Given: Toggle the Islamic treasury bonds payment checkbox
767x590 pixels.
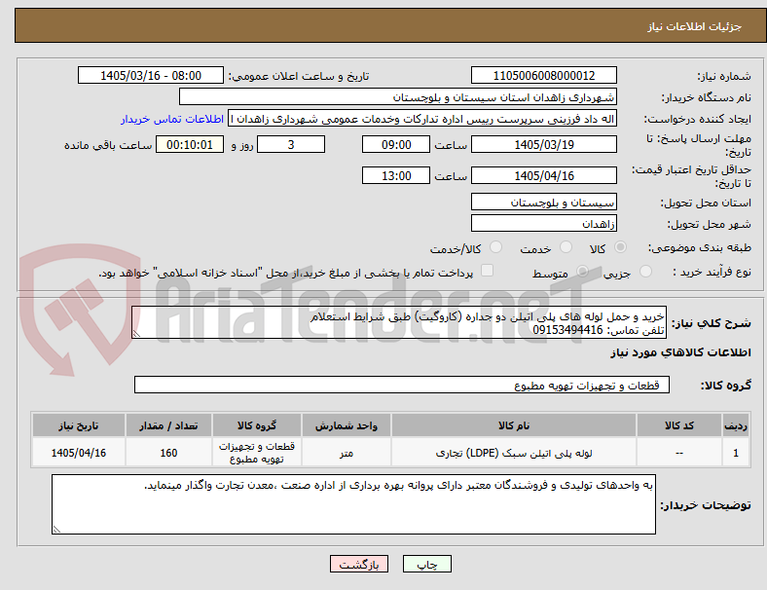Looking at the screenshot, I should click(488, 271).
